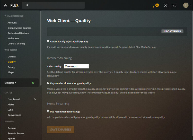Click the STATUS sidebar header
Screen dimensions: 193x140
(x=8, y=93)
